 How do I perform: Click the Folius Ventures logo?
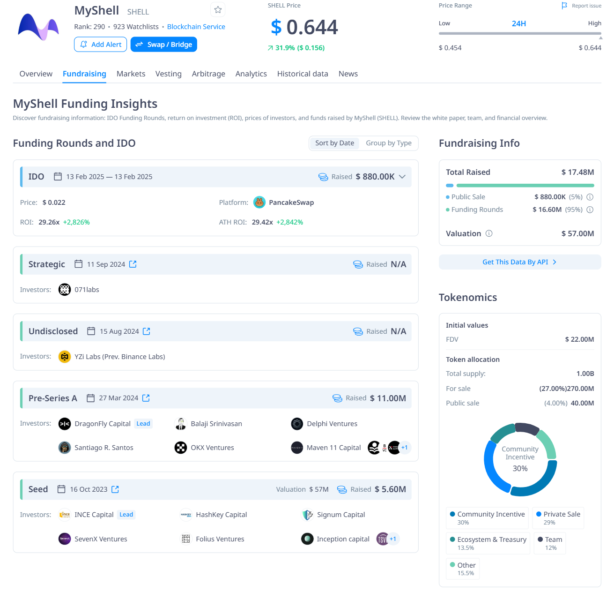pyautogui.click(x=186, y=539)
